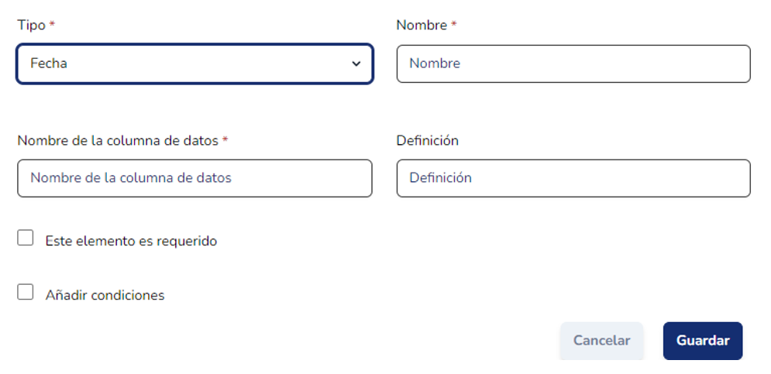Click the Nombre de la columna de datos label
Viewport: 771px width, 374px height.
pos(118,140)
